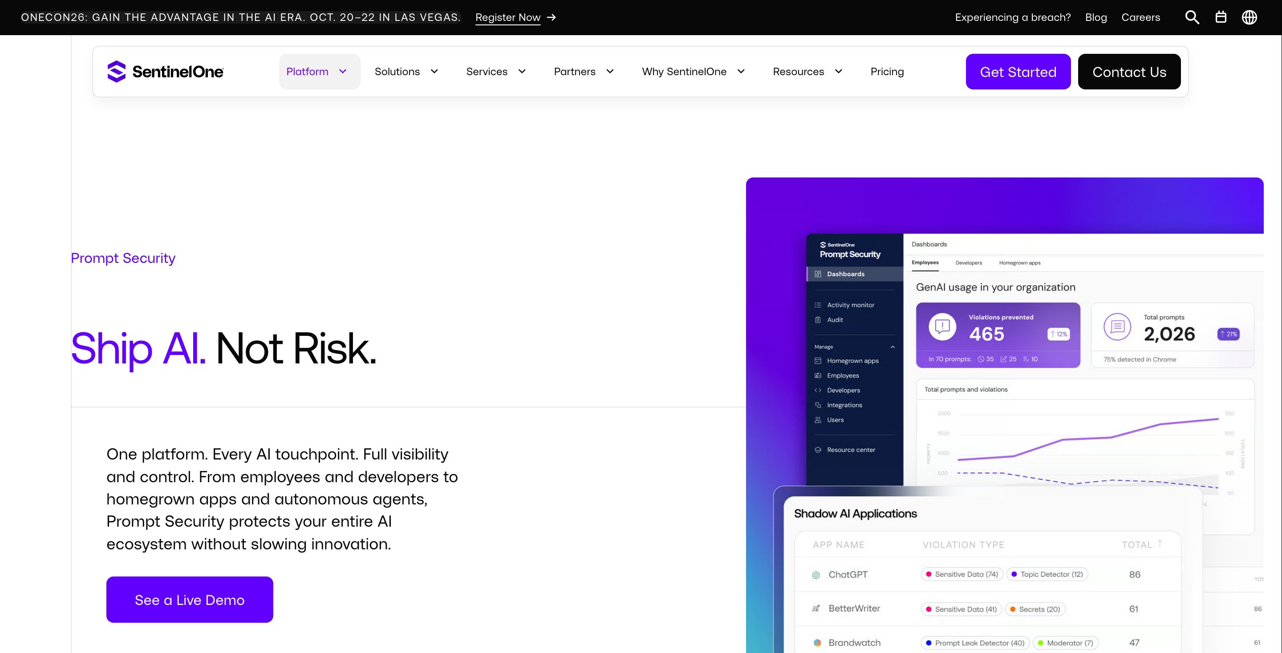1282x653 pixels.
Task: Click the Sensitive Data (74) tag
Action: pos(961,574)
